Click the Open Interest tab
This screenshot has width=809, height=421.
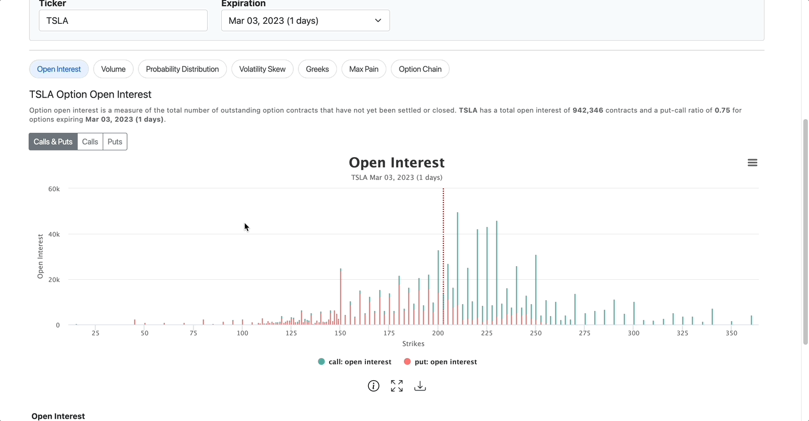coord(58,69)
